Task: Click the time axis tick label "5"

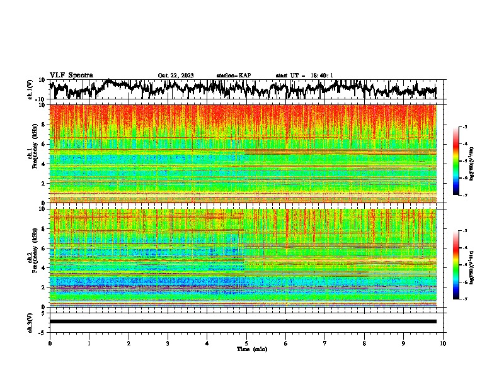Action: tap(246, 343)
